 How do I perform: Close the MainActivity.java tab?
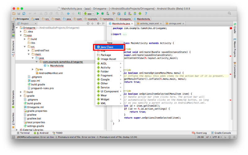pyautogui.click(x=132, y=24)
